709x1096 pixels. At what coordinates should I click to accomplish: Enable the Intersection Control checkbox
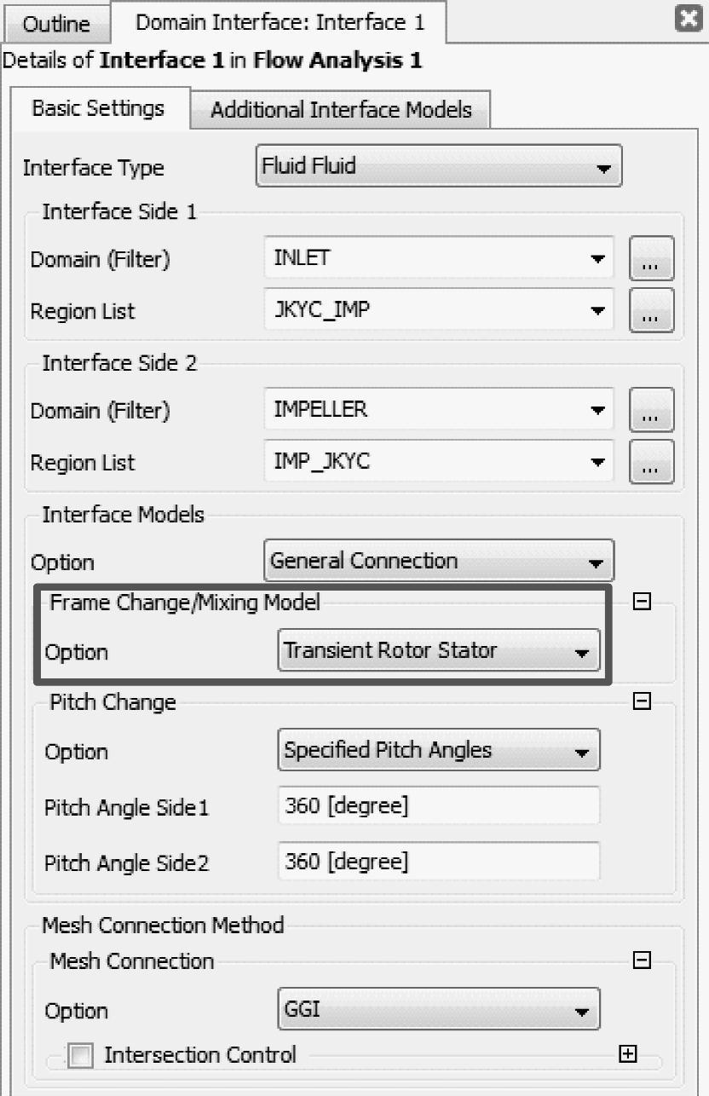click(x=81, y=1057)
